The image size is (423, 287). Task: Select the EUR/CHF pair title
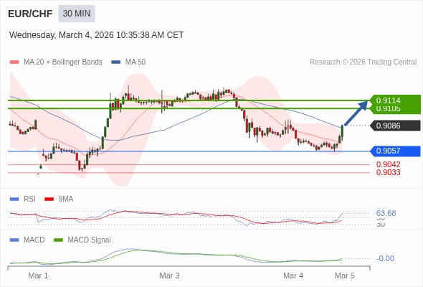[30, 14]
